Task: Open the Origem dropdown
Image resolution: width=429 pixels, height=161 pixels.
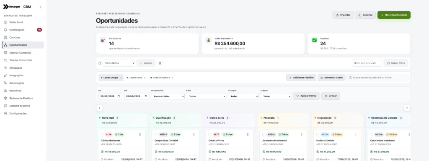Action: point(276,96)
